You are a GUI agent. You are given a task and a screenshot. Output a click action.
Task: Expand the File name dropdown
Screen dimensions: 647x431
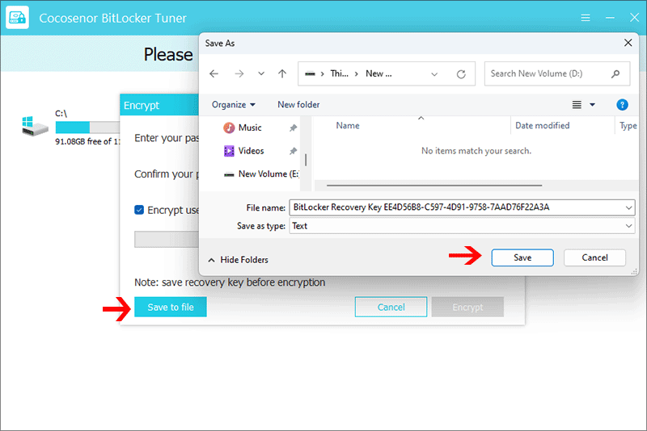[628, 208]
